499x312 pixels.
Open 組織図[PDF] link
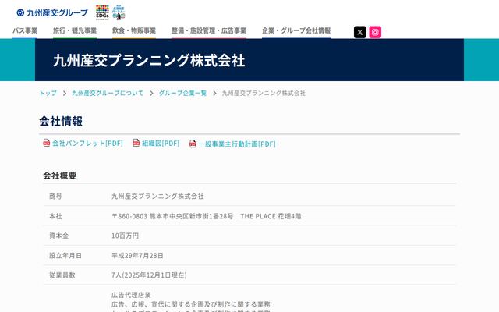coord(161,144)
